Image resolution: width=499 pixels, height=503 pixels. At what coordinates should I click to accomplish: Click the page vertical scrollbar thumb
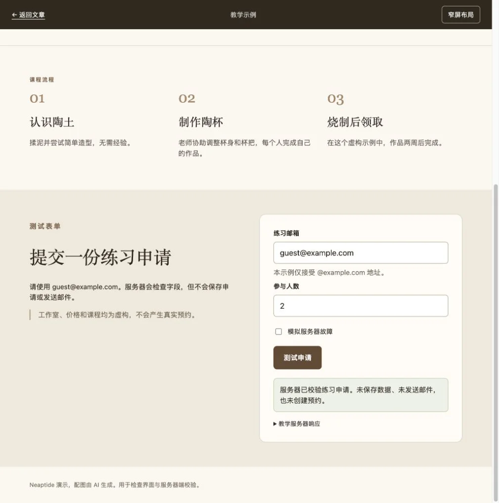click(x=496, y=341)
